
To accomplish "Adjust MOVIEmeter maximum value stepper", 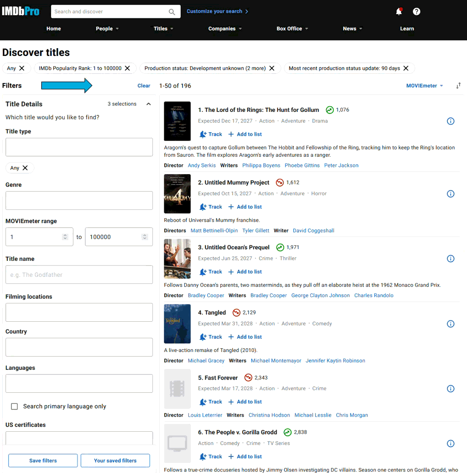I will click(x=145, y=237).
